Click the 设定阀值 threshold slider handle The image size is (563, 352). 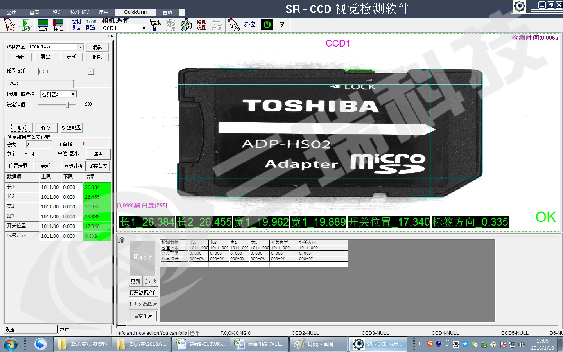tap(68, 105)
